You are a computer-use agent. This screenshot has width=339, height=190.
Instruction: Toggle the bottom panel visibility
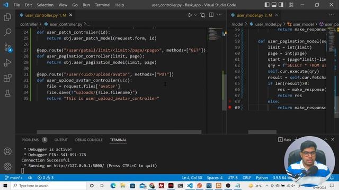click(274, 5)
